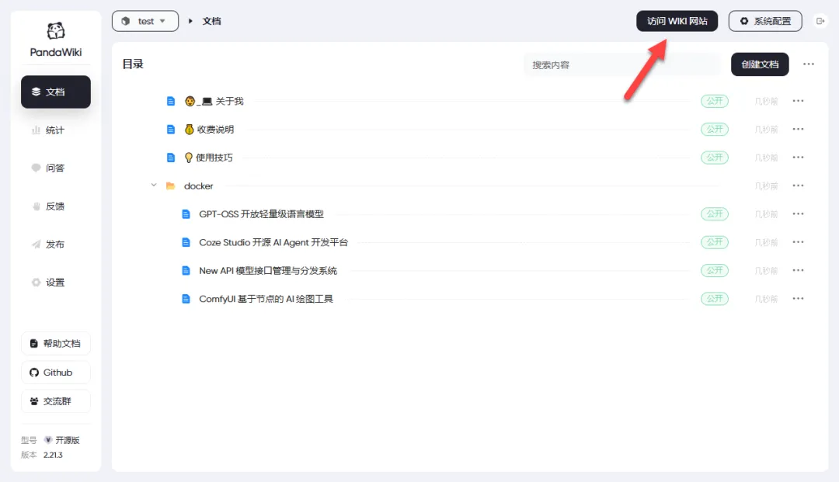Click document icon of New API row
The height and width of the screenshot is (482, 839).
coord(186,271)
